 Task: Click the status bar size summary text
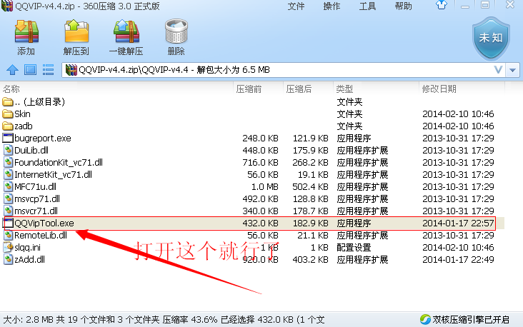164,320
